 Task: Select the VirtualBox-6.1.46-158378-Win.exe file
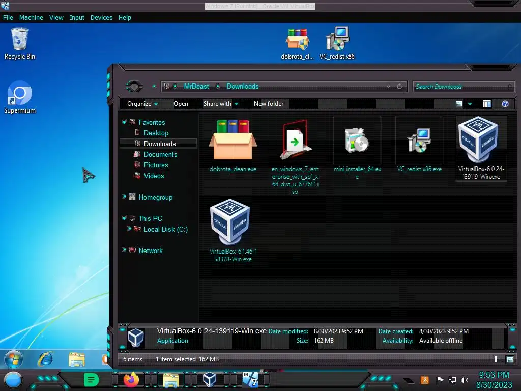click(x=233, y=231)
